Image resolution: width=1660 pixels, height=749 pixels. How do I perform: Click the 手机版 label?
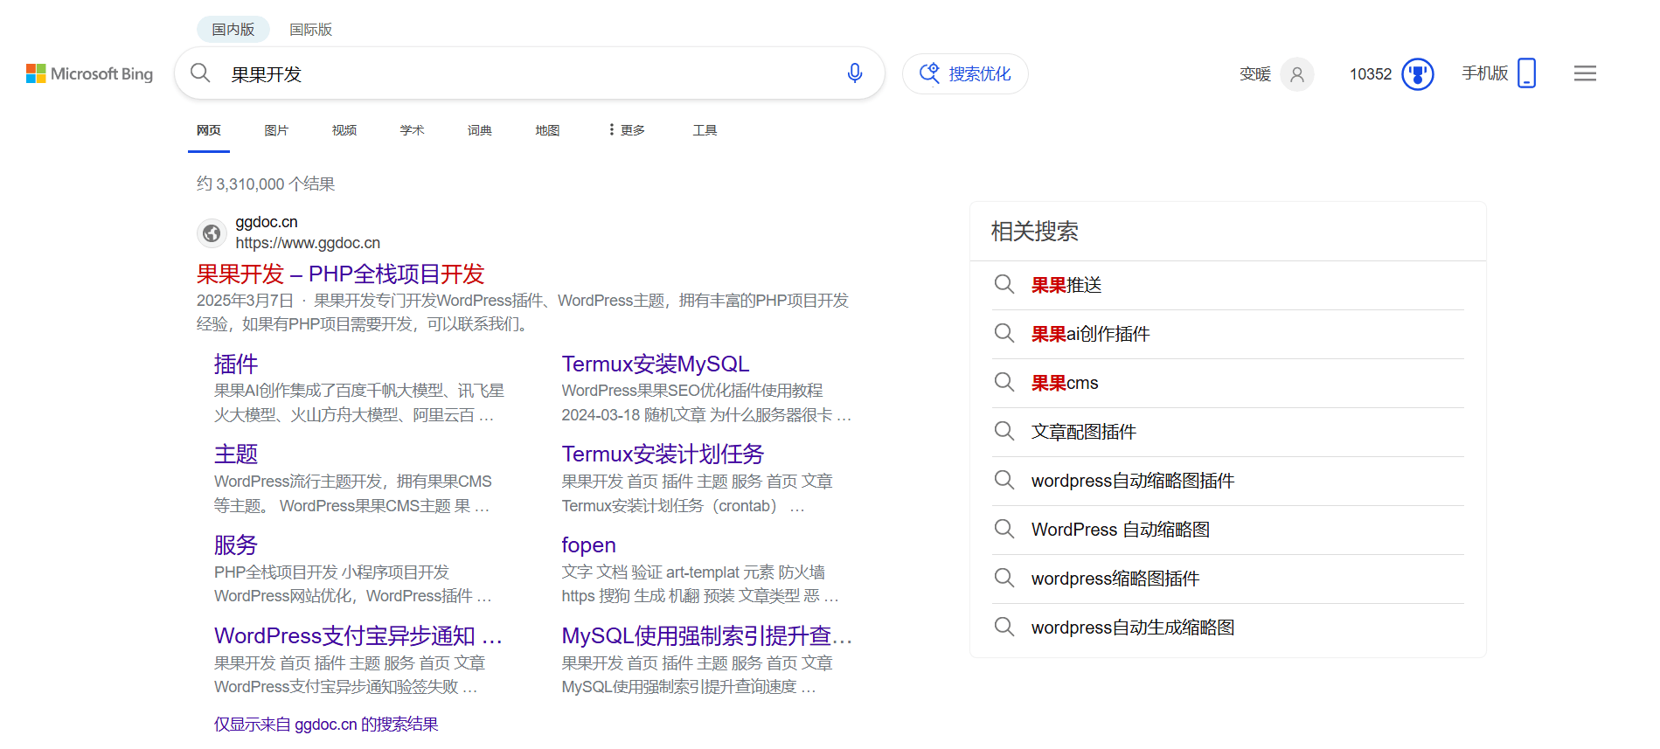[1485, 73]
